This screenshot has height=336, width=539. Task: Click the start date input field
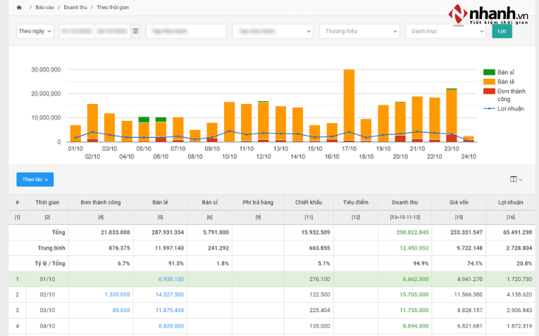point(76,32)
